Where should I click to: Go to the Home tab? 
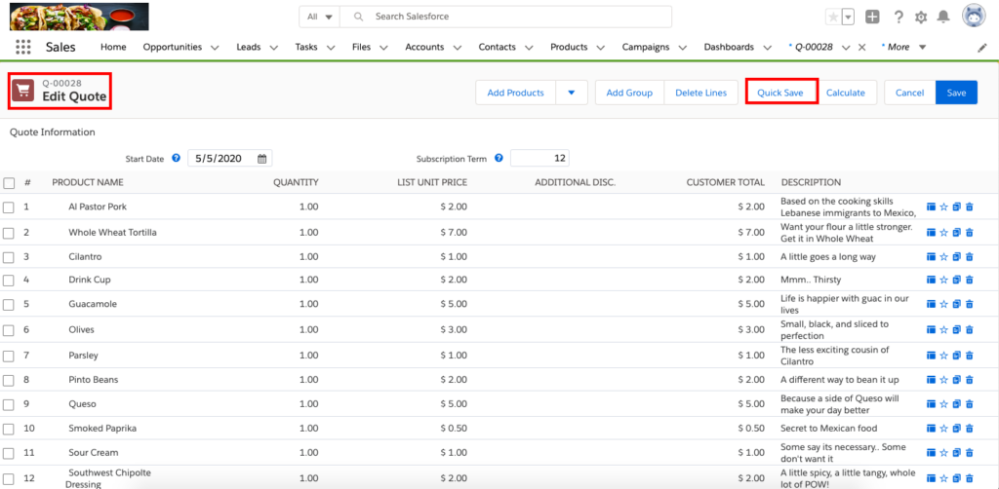click(113, 47)
